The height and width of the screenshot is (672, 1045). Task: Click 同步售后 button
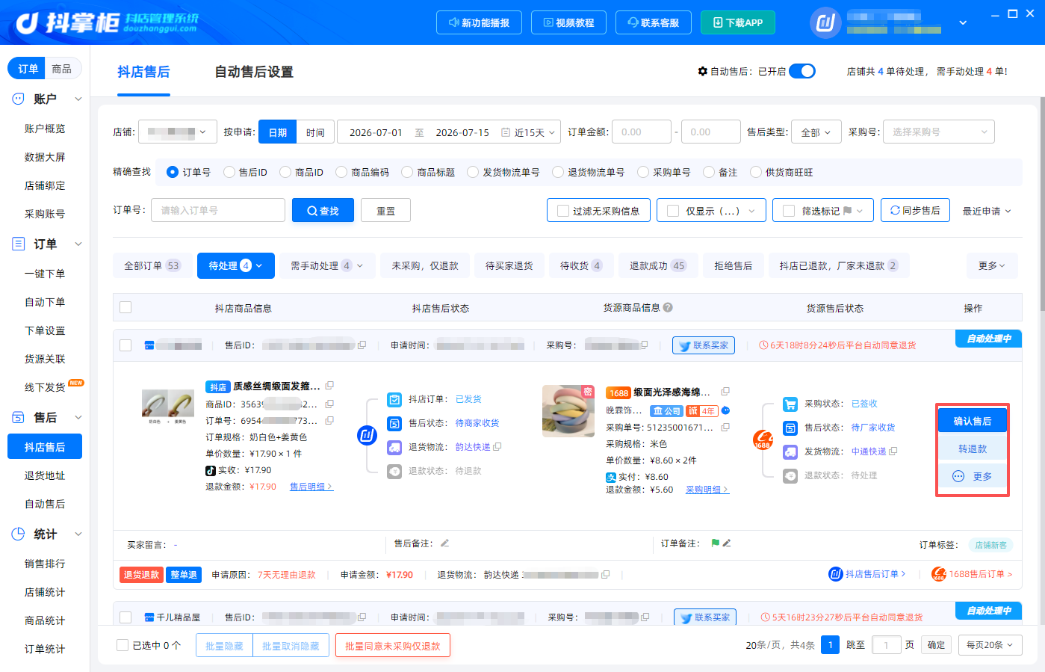coord(915,211)
